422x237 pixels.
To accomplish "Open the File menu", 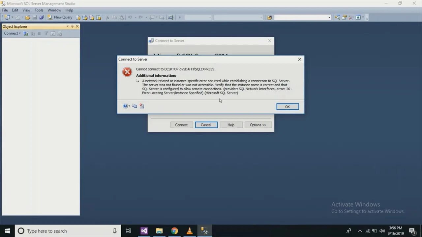I will coord(5,10).
